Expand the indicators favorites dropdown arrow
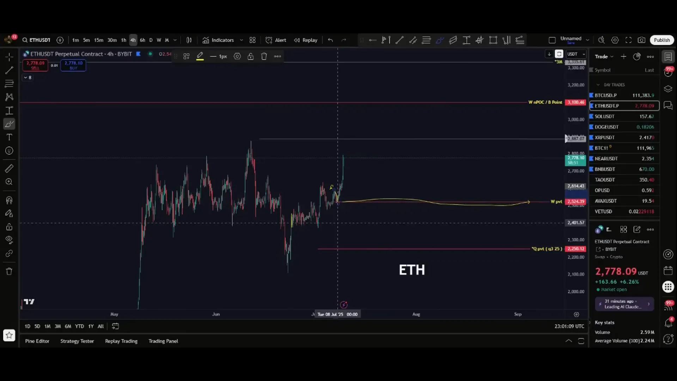This screenshot has width=677, height=381. click(x=242, y=40)
